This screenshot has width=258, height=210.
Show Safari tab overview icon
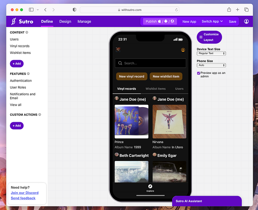pos(246,10)
